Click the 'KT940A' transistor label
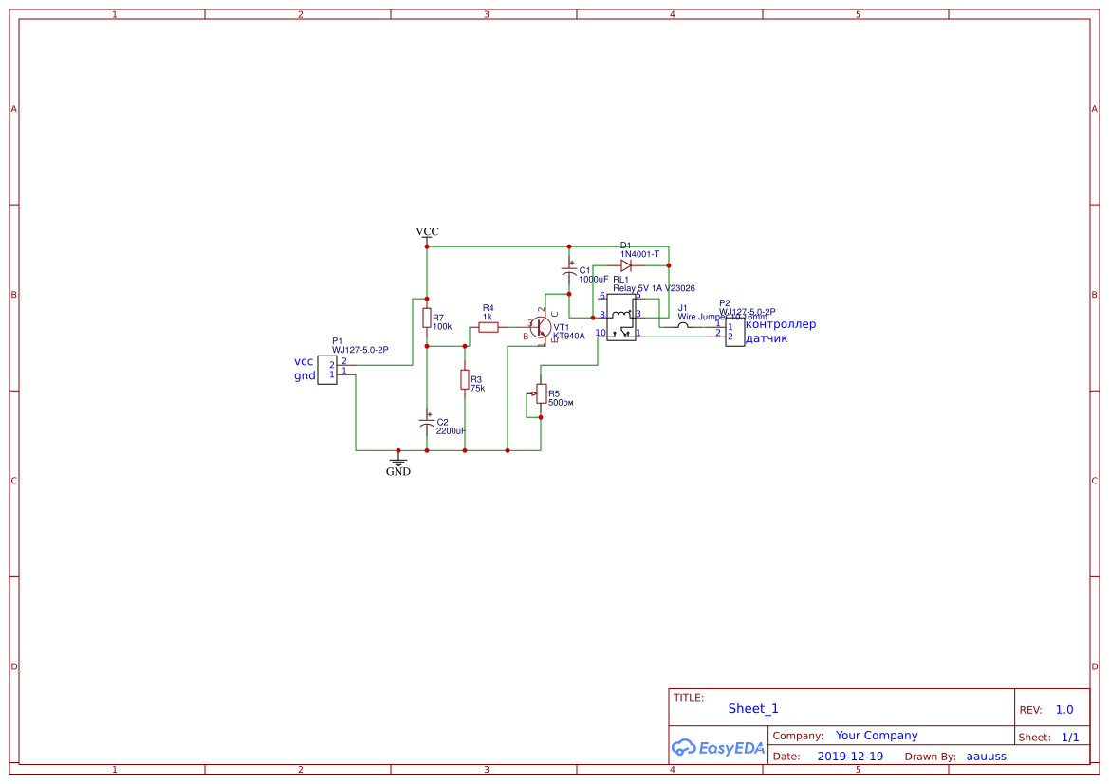This screenshot has width=1109, height=784. pos(568,336)
